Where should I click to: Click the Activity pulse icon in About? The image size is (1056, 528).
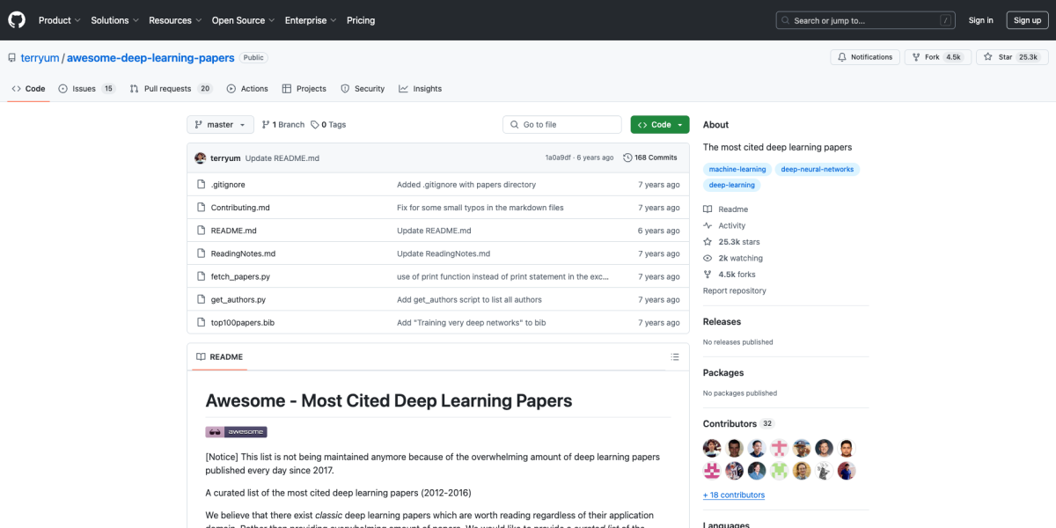[708, 225]
